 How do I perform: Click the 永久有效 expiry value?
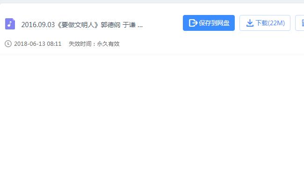click(108, 43)
